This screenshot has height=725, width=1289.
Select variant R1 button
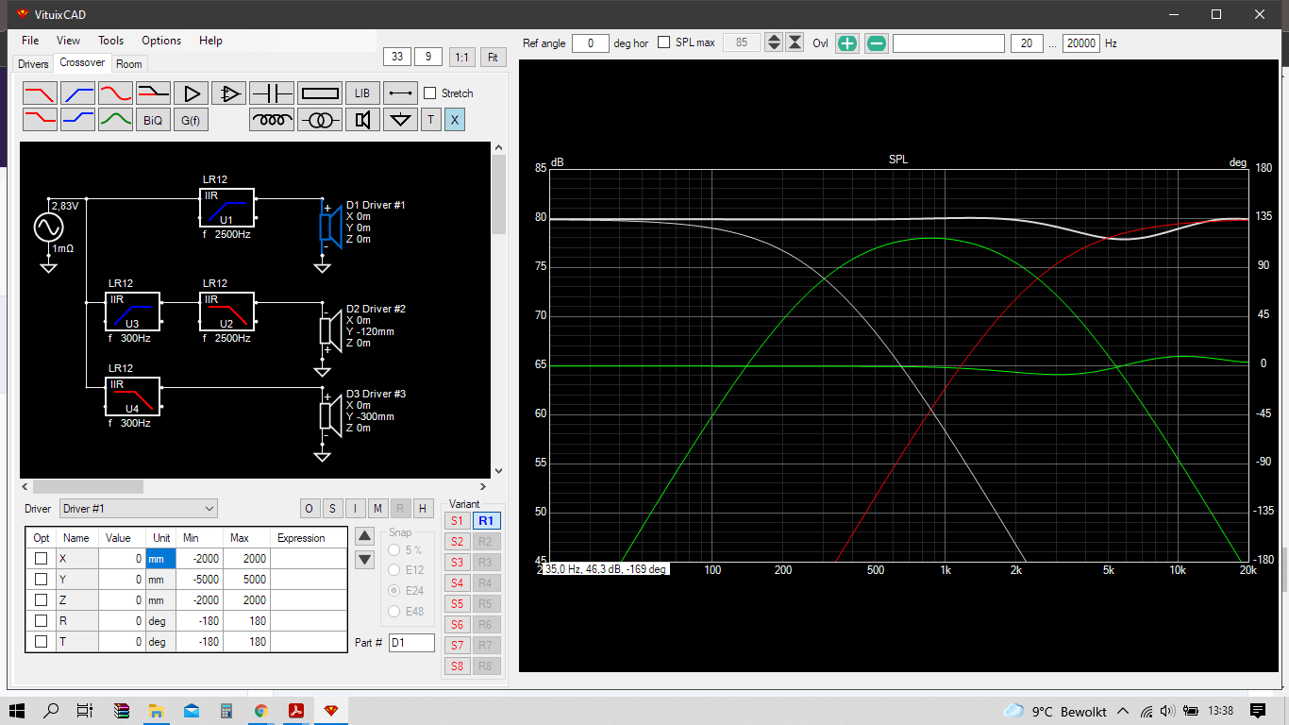pos(486,520)
